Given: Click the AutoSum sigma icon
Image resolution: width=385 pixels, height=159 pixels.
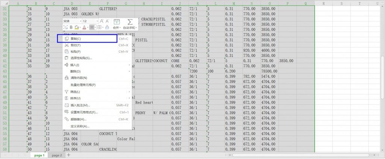Looking at the screenshot, I should (130, 21).
